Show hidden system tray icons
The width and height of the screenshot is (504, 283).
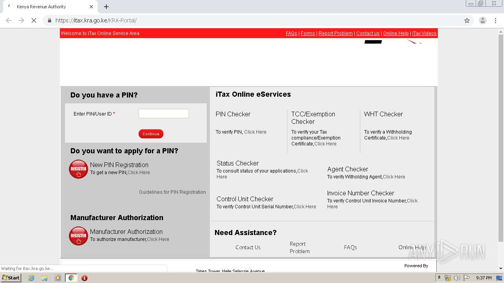(439, 278)
